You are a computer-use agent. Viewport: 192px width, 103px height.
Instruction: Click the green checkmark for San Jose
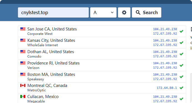point(181,31)
